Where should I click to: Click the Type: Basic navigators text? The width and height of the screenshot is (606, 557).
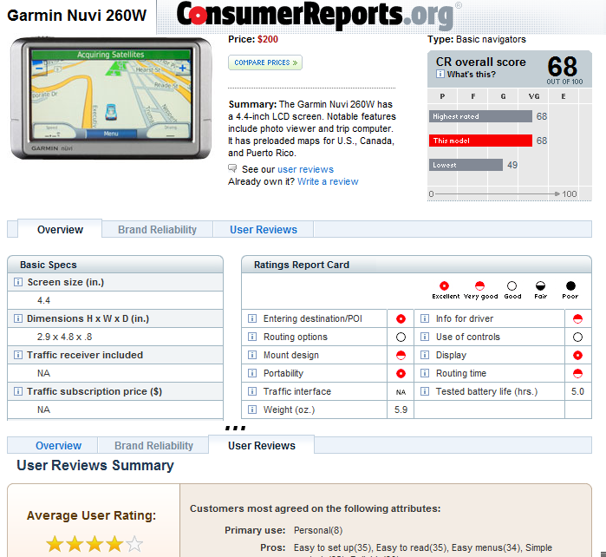477,39
